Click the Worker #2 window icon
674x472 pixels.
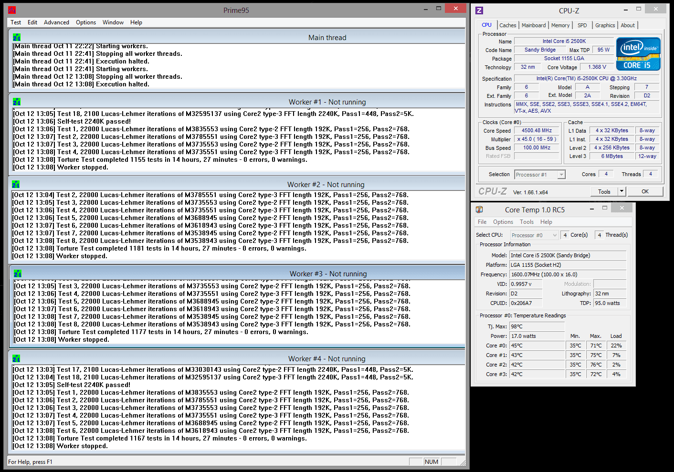[x=16, y=184]
